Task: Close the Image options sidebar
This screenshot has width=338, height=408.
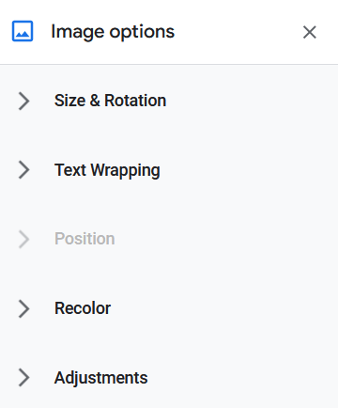Action: [x=310, y=32]
